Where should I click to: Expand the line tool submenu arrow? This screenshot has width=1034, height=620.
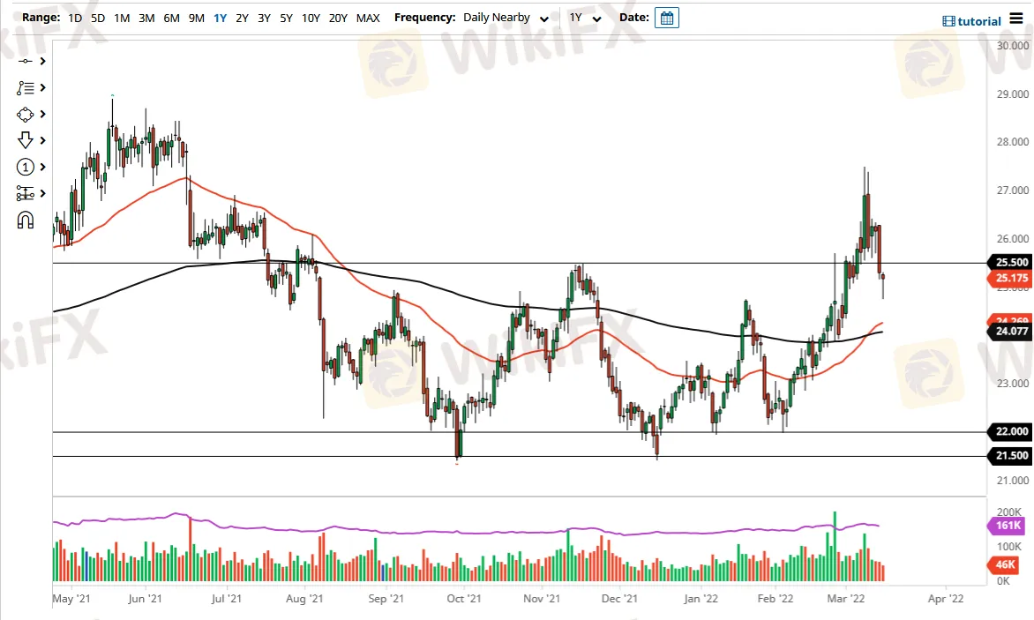click(x=43, y=61)
